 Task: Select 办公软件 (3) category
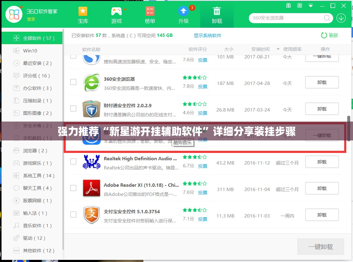pos(32,88)
